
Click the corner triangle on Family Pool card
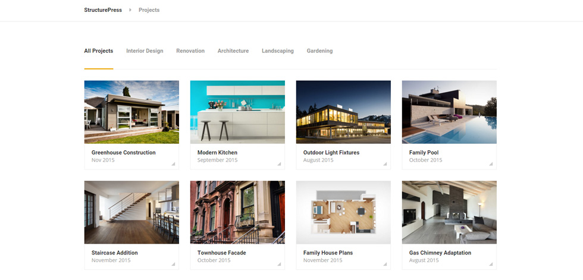tap(491, 164)
